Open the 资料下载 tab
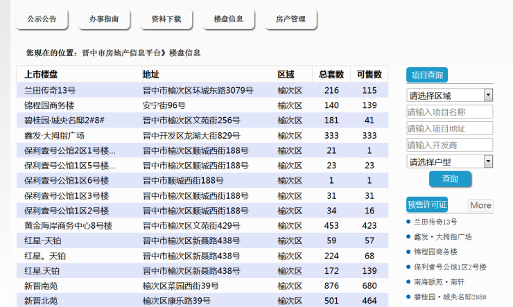513x307 pixels. click(166, 19)
